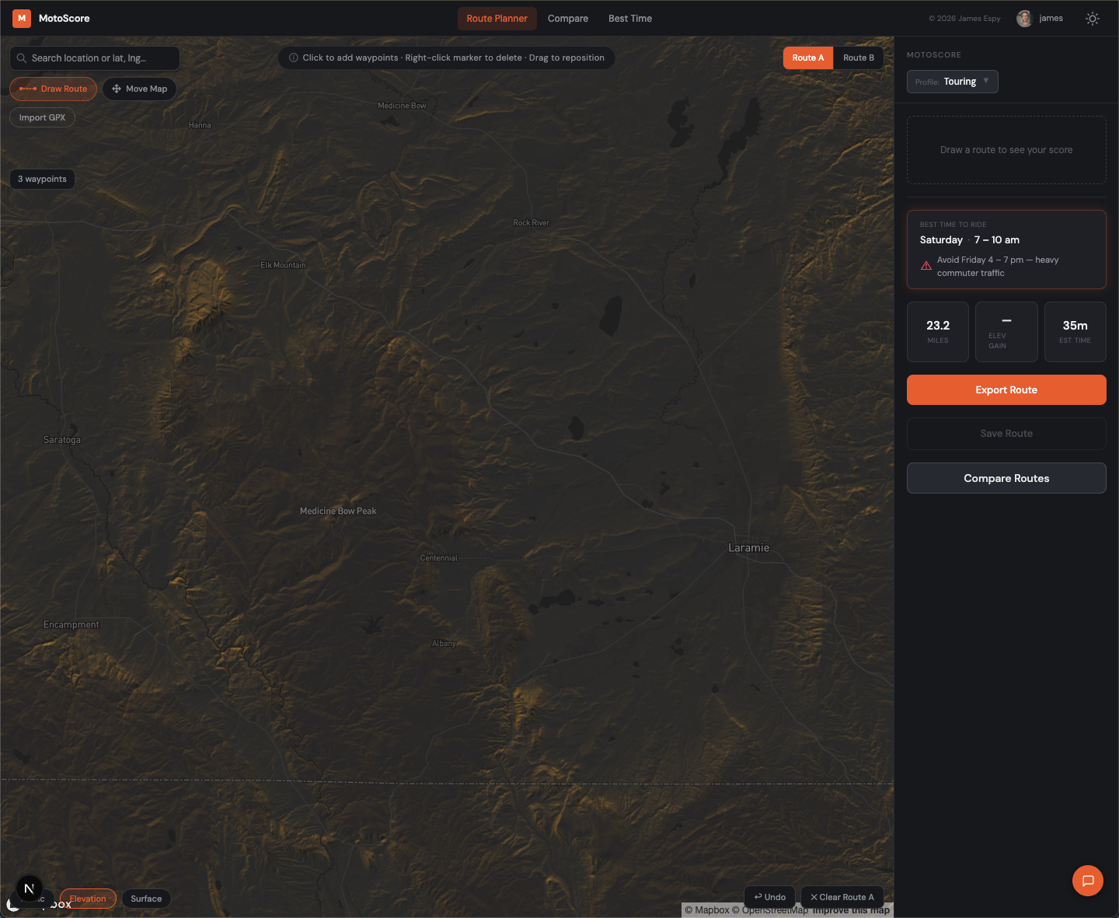Toggle the Elevation map overlay
Viewport: 1119px width, 918px height.
pos(87,899)
